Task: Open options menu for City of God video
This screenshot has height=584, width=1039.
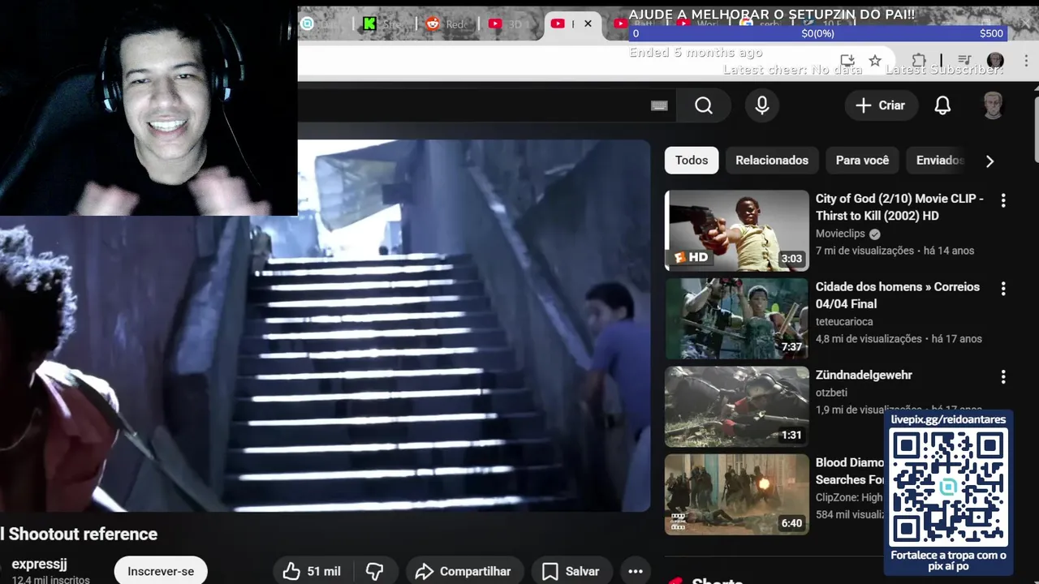Action: tap(1003, 200)
